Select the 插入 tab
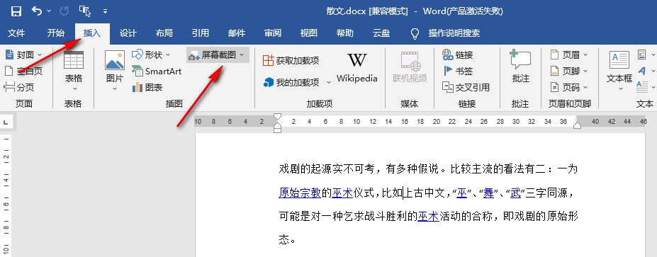This screenshot has width=657, height=257. pyautogui.click(x=92, y=33)
